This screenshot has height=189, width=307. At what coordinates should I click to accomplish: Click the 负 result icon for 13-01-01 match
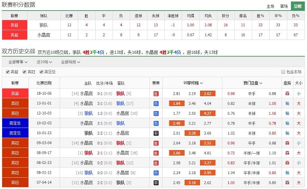coord(156,103)
